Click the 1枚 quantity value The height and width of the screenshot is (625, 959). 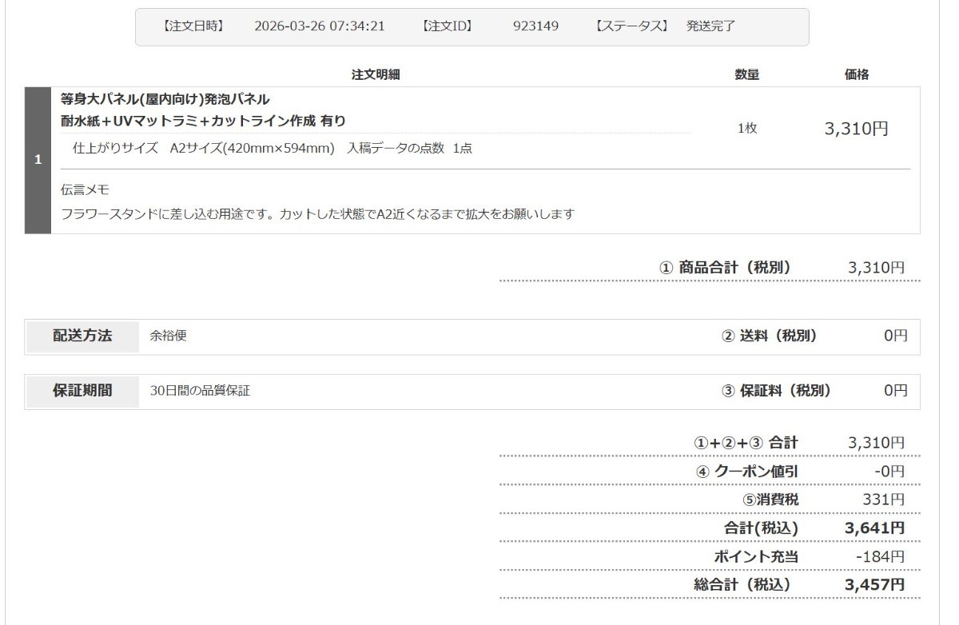click(746, 129)
